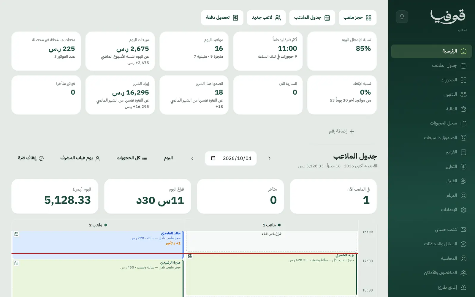Click the حجز ملعب button

[357, 18]
